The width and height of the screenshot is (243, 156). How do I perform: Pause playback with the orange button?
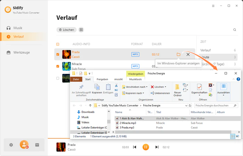146,147
